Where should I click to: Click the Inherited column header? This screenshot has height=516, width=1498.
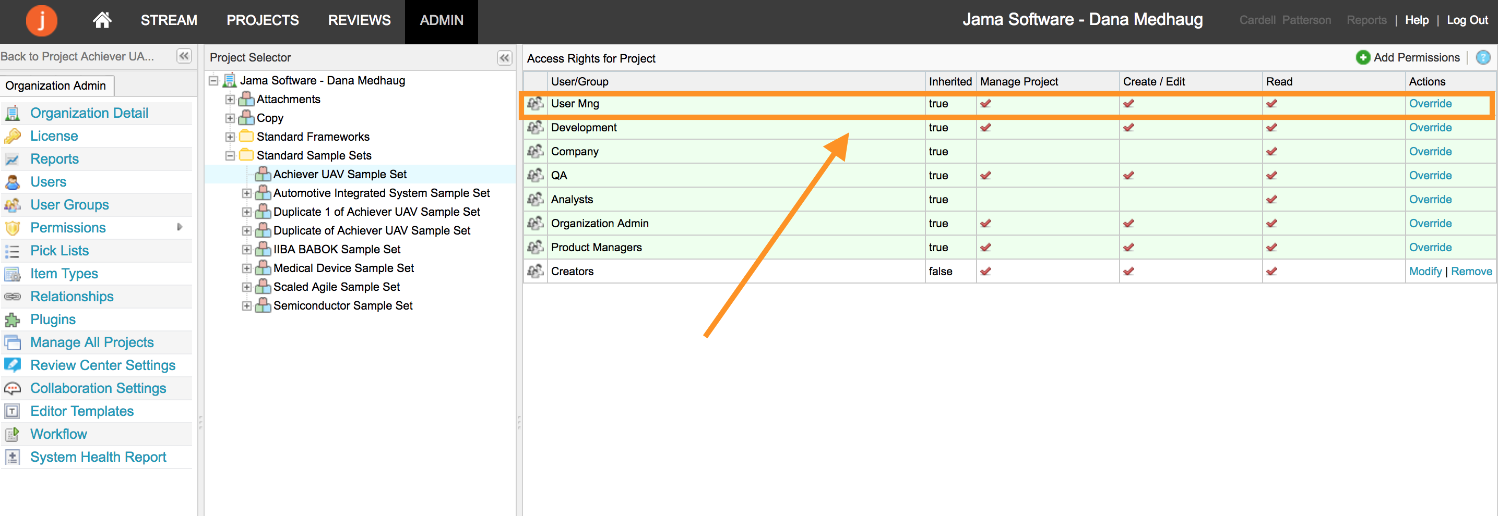tap(950, 82)
